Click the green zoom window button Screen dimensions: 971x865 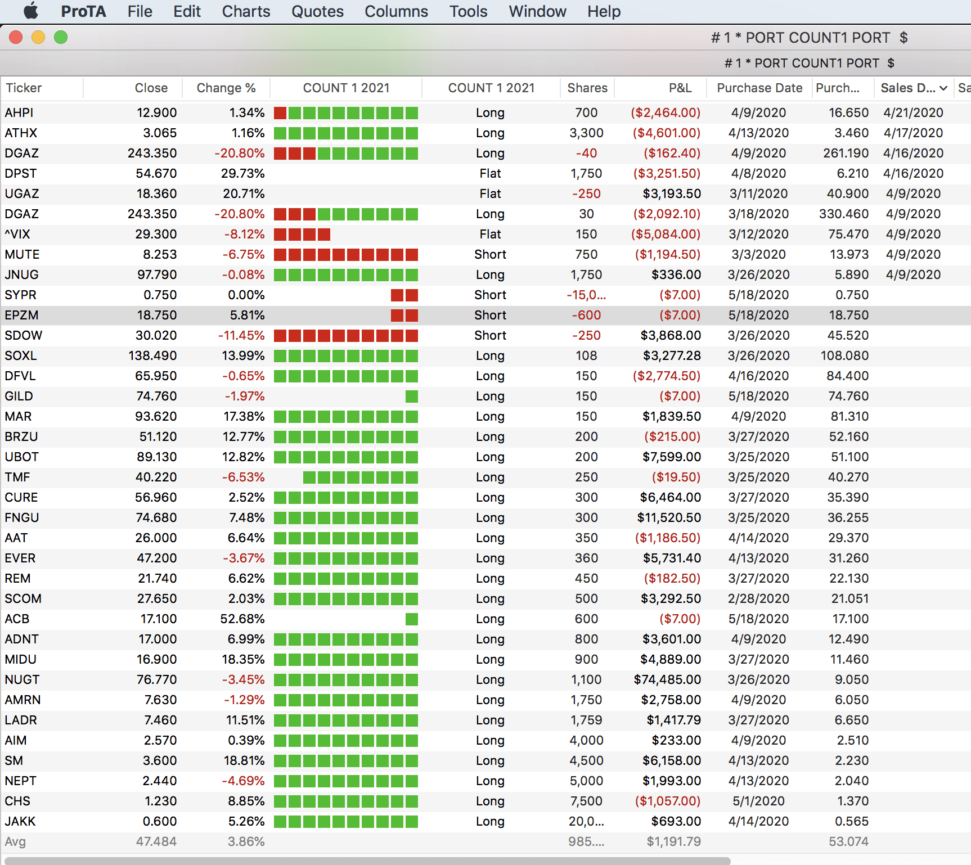[61, 37]
